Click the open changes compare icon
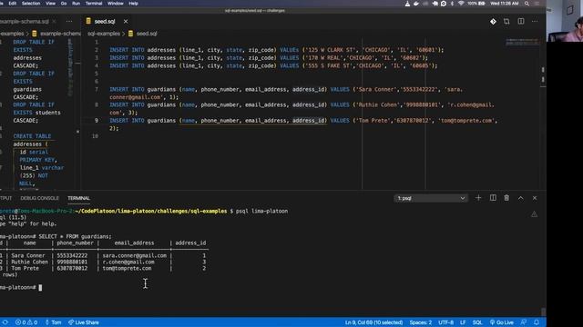This screenshot has height=327, width=583. click(506, 22)
